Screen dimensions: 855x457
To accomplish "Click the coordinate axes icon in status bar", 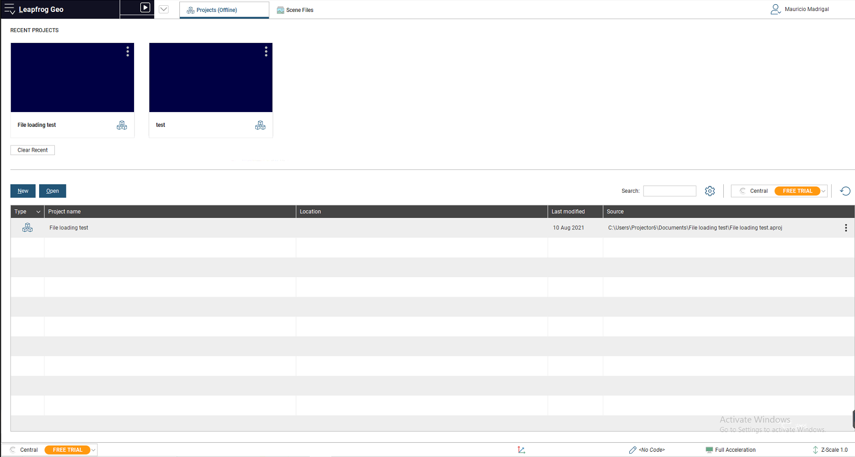I will click(x=521, y=450).
